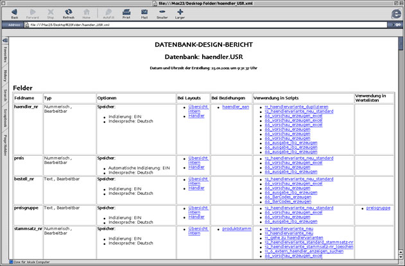
Task: Click the Stop loading button
Action: point(51,13)
